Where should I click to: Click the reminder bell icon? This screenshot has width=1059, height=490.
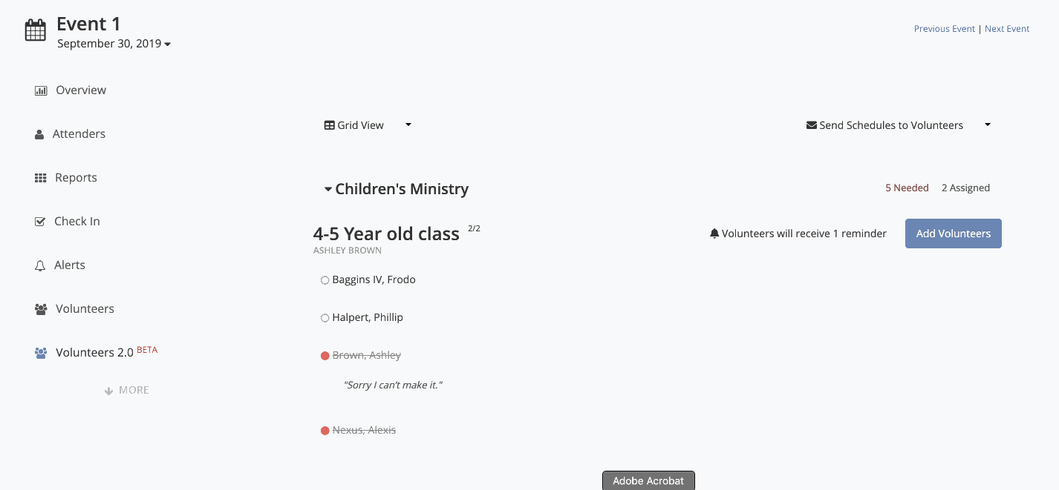click(714, 234)
